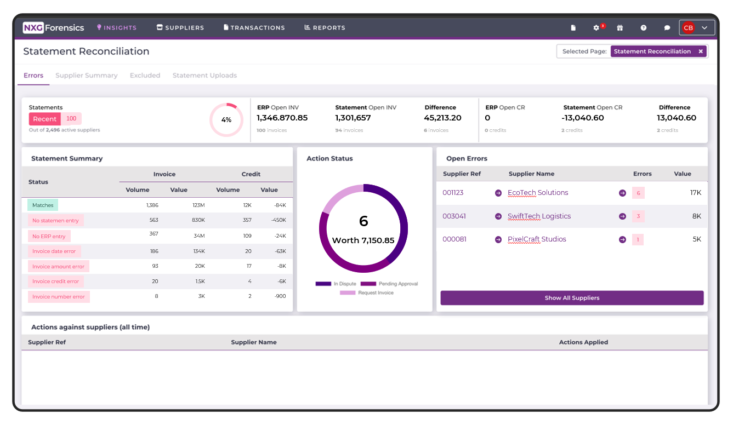This screenshot has height=425, width=733.
Task: Switch to the Supplier Summary tab
Action: pos(87,76)
